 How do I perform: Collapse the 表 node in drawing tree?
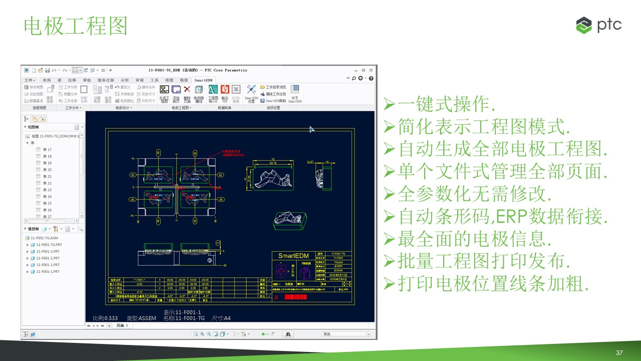tap(28, 143)
